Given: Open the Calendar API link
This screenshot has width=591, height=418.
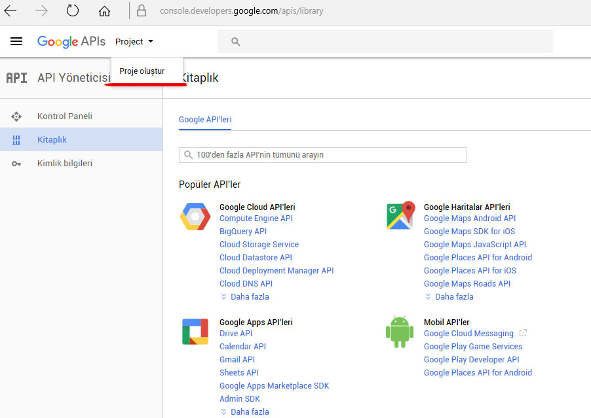Looking at the screenshot, I should pyautogui.click(x=242, y=347).
